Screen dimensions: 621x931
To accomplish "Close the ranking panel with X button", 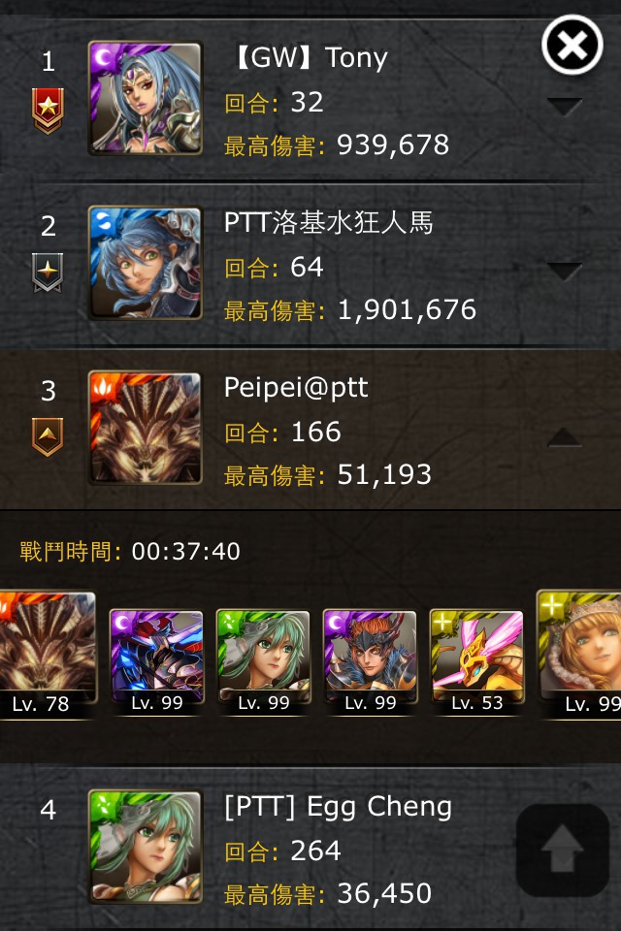I will [x=572, y=45].
